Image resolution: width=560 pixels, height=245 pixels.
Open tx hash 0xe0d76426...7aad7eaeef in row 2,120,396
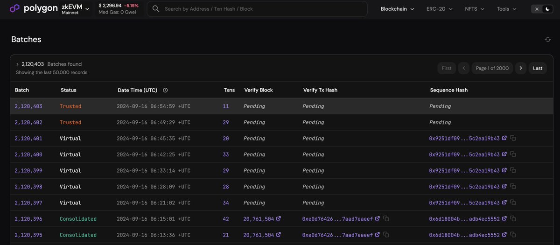pyautogui.click(x=338, y=219)
